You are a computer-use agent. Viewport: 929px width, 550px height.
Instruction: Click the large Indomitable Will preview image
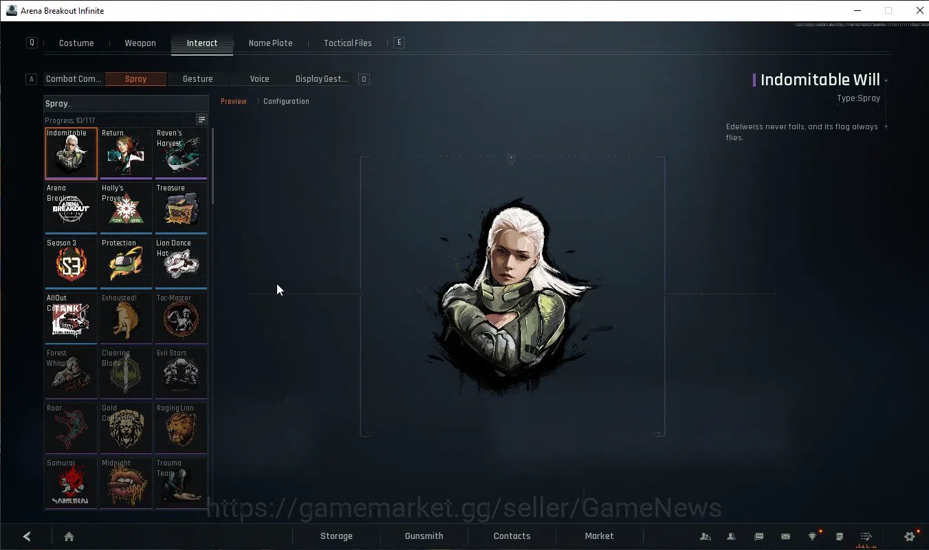coord(512,296)
